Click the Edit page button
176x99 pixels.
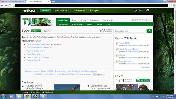(35, 31)
